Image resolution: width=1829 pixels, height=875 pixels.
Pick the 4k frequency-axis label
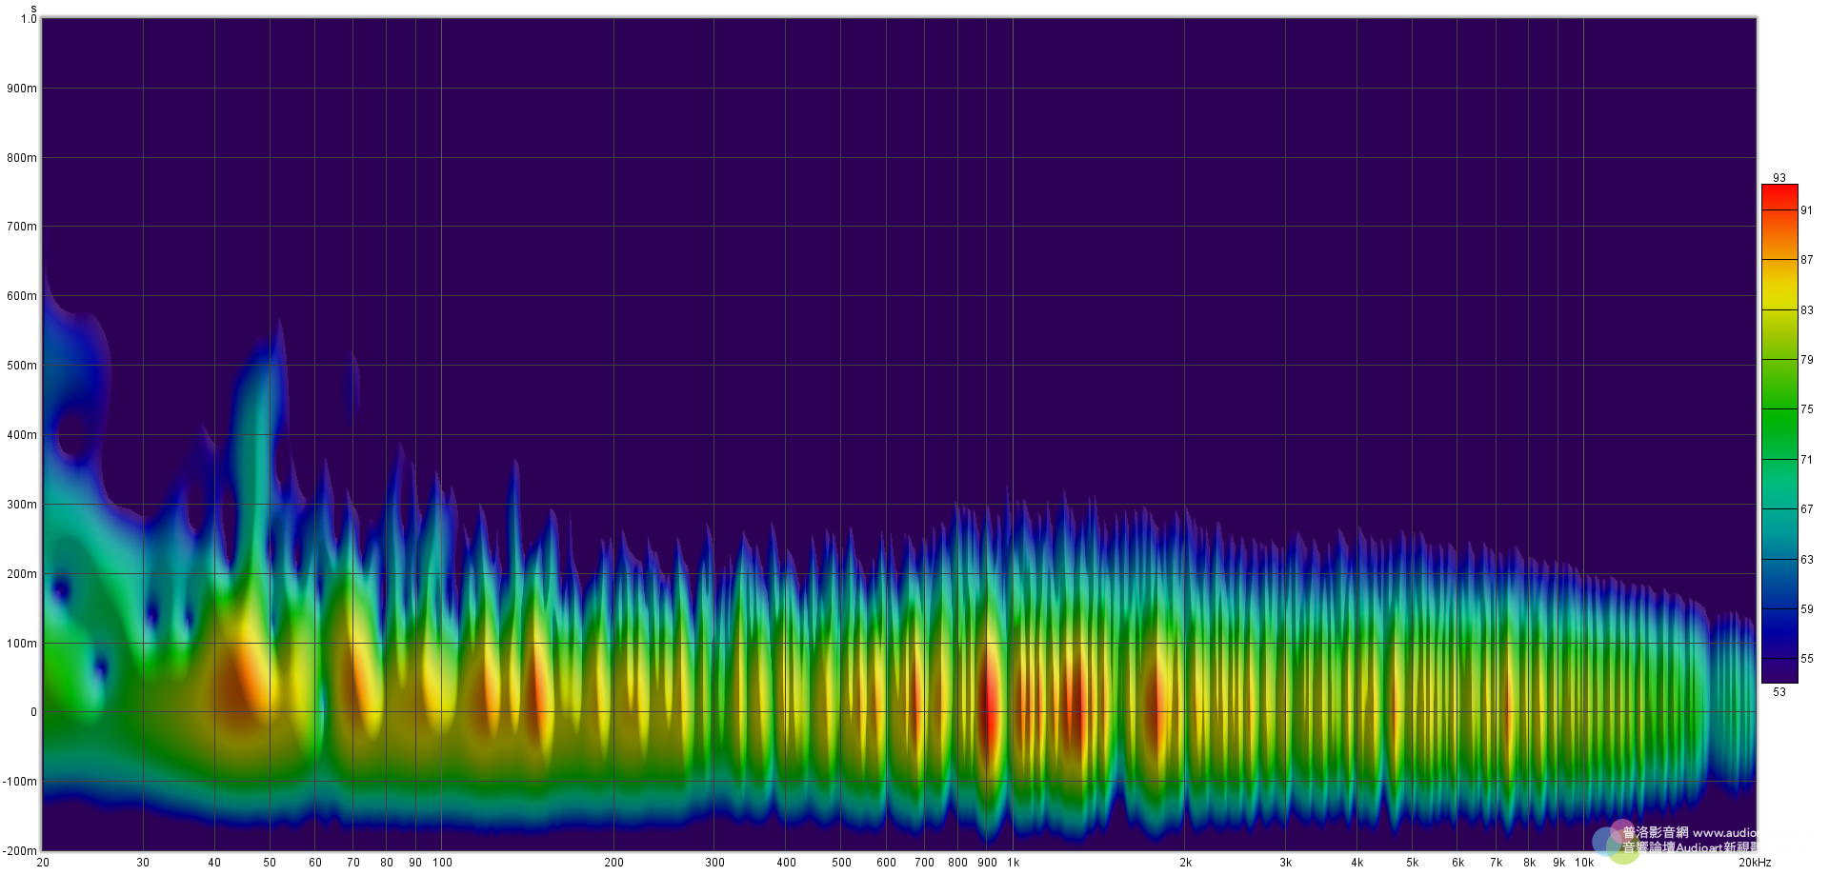point(1357,863)
